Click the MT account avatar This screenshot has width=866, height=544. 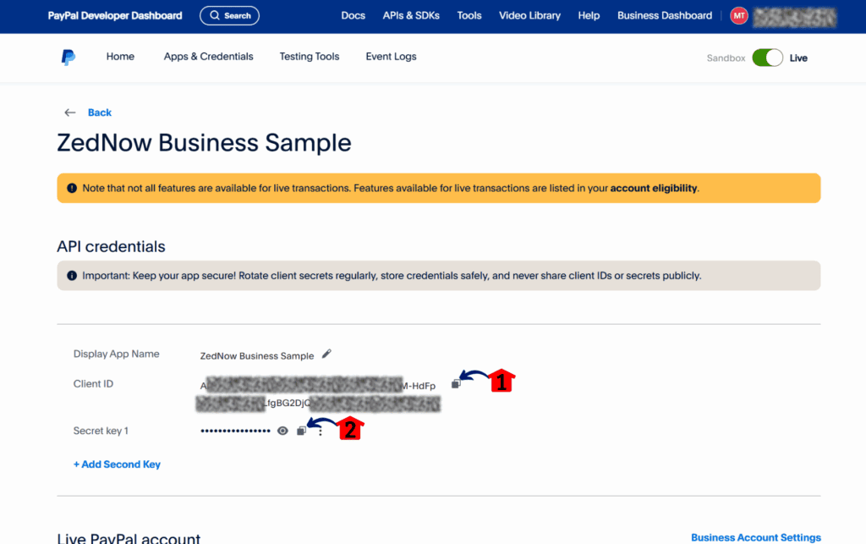pos(739,15)
